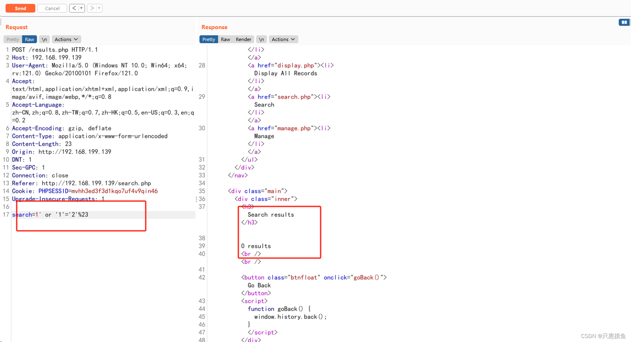Open the next history dropdown arrow
The width and height of the screenshot is (631, 342).
click(x=99, y=8)
